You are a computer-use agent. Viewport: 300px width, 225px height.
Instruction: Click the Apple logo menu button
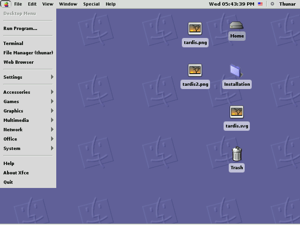pyautogui.click(x=6, y=4)
